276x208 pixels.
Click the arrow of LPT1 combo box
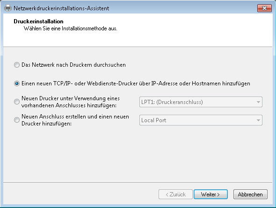[x=258, y=102]
